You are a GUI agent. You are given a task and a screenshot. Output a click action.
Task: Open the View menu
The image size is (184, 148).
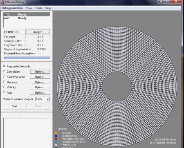pos(29,8)
